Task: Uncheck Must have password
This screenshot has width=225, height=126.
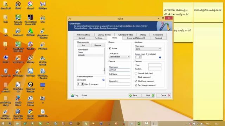Action: click(136, 81)
